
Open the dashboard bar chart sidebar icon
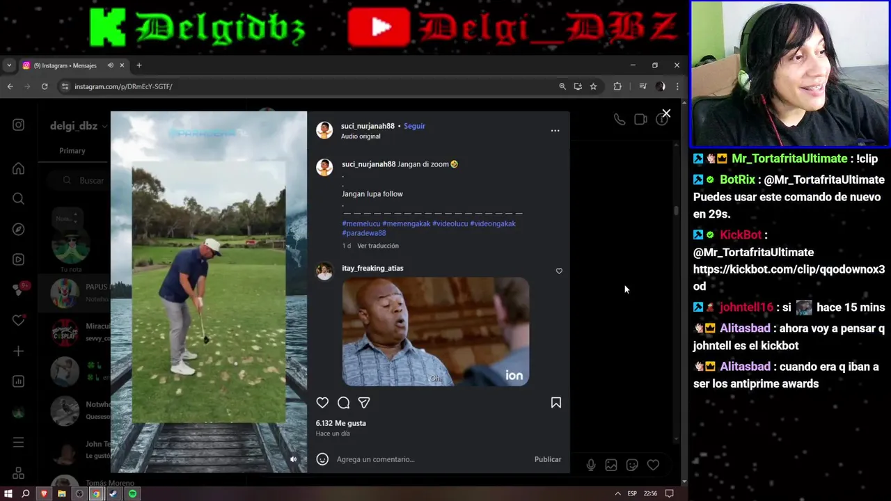(x=19, y=381)
